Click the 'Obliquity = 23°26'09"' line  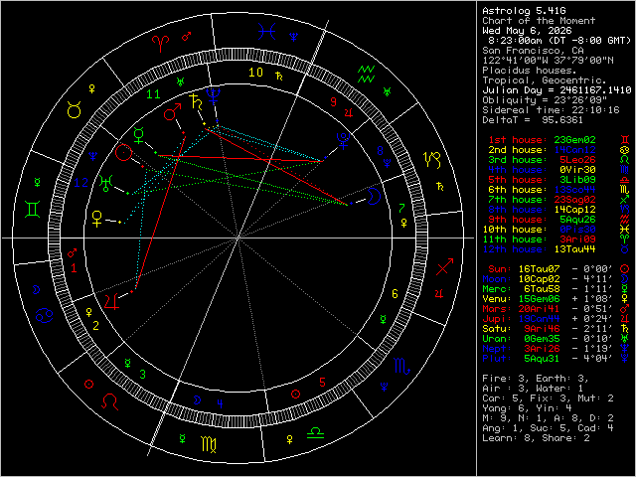pyautogui.click(x=545, y=100)
